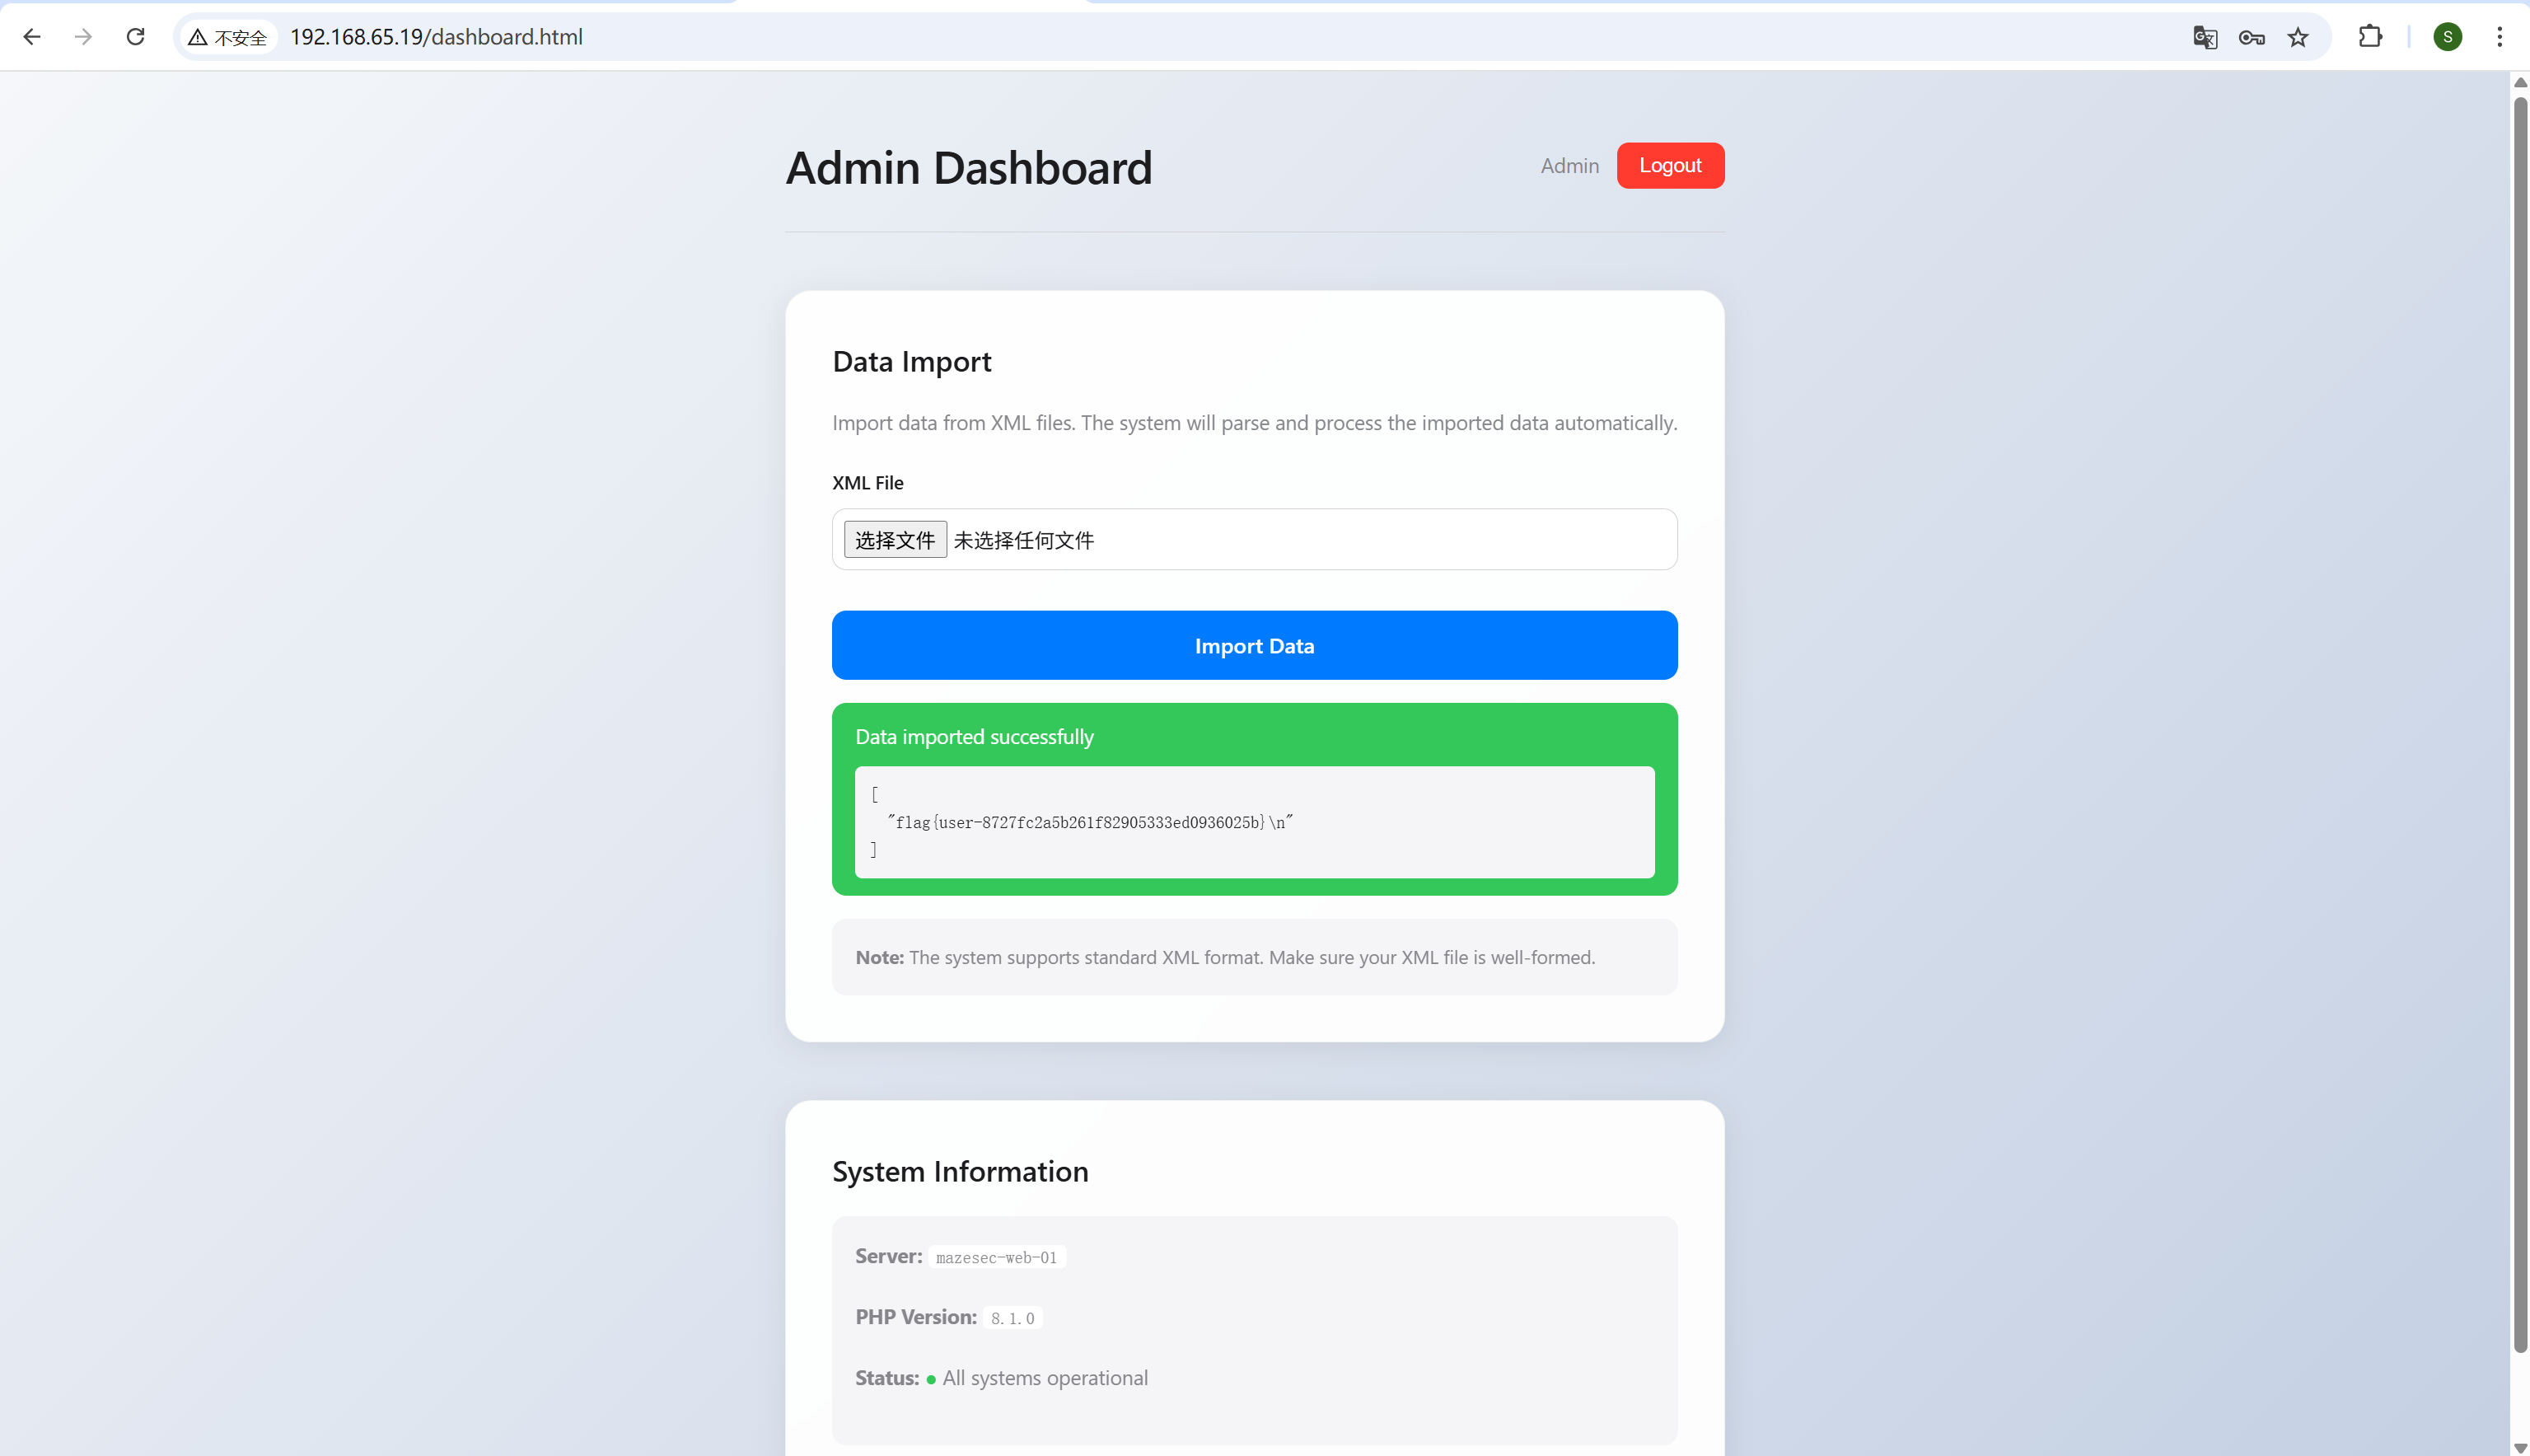Bookmark this page with the star
The width and height of the screenshot is (2530, 1456).
click(x=2299, y=37)
